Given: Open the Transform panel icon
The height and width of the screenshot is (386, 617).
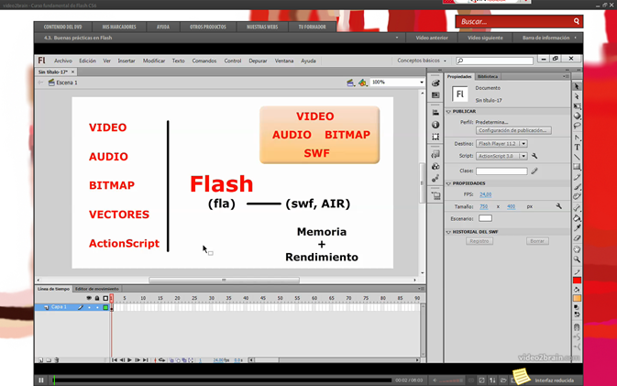Looking at the screenshot, I should pos(435,137).
